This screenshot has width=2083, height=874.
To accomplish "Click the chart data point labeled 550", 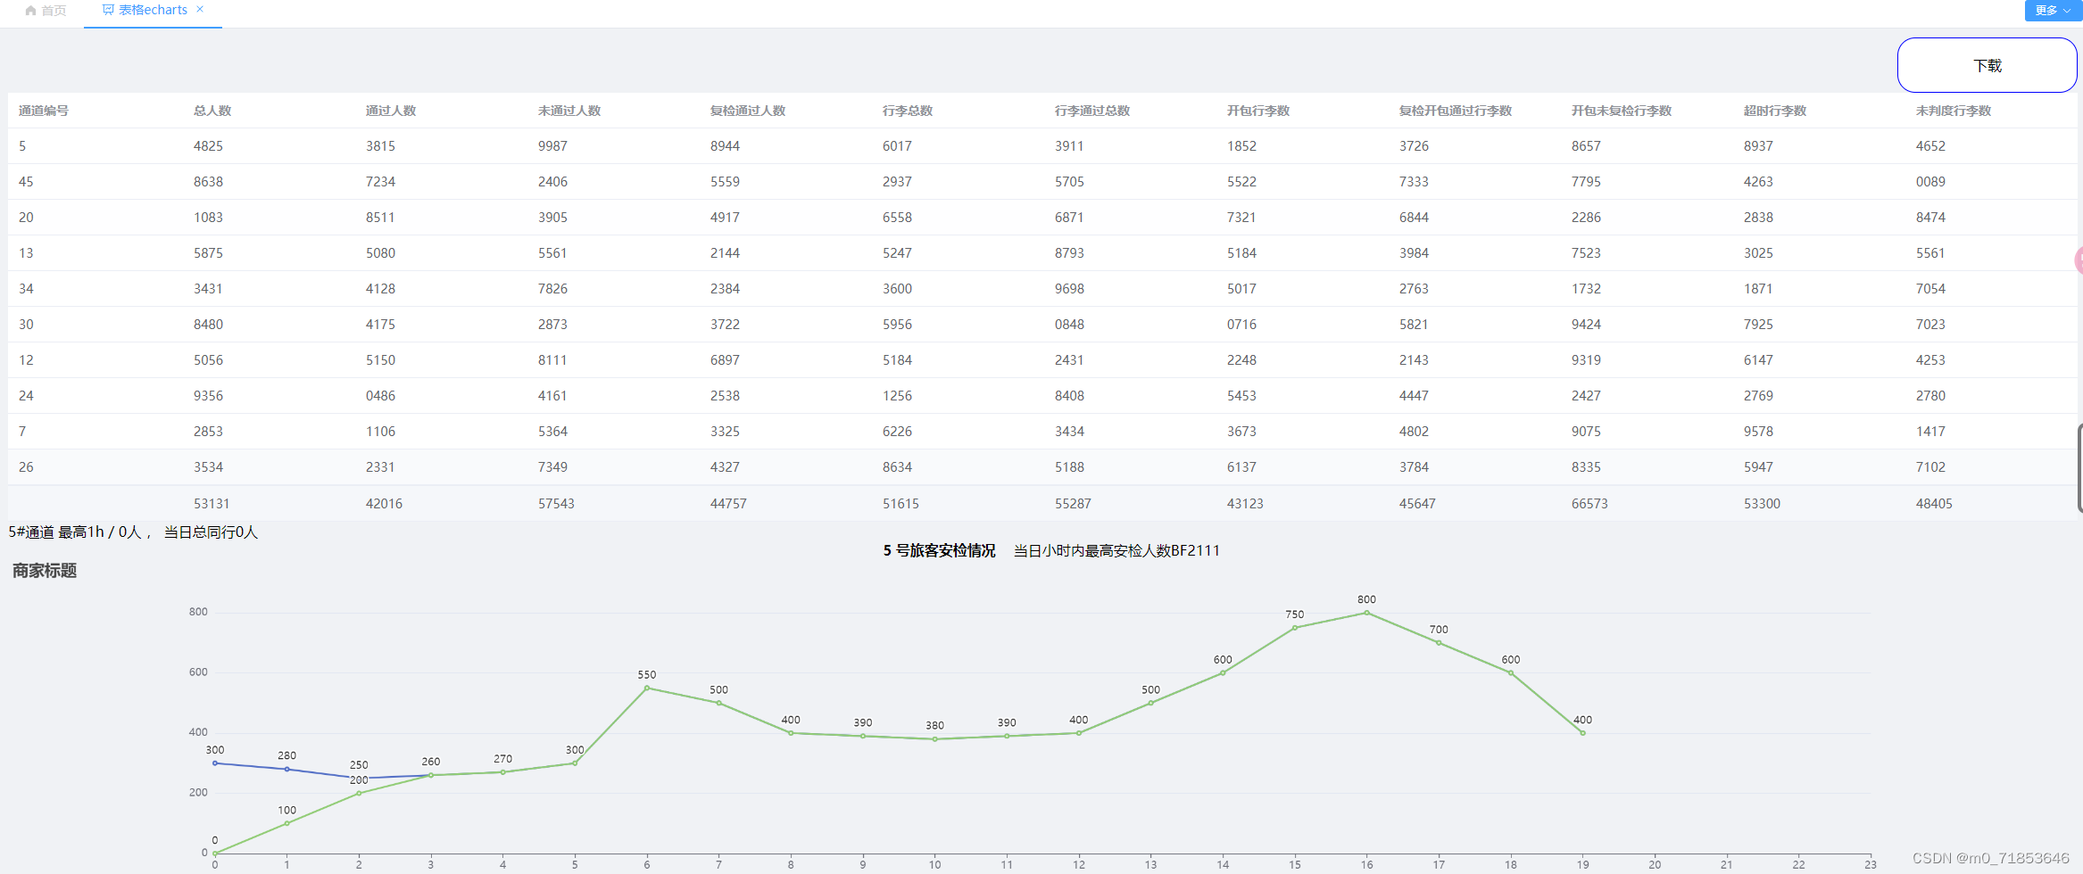I will [x=647, y=688].
